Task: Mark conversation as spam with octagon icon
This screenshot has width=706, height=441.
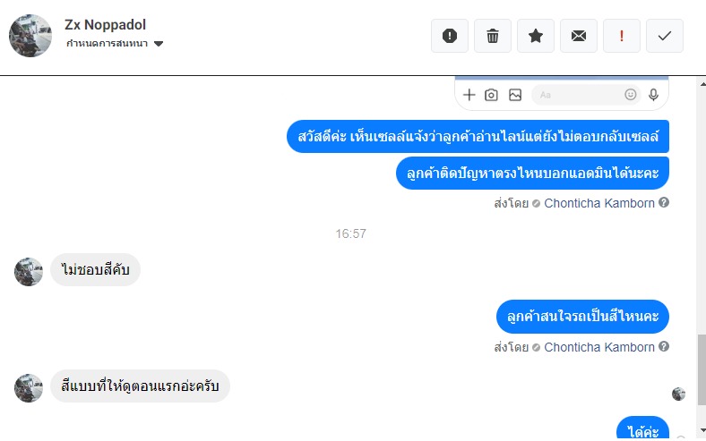Action: pyautogui.click(x=450, y=36)
